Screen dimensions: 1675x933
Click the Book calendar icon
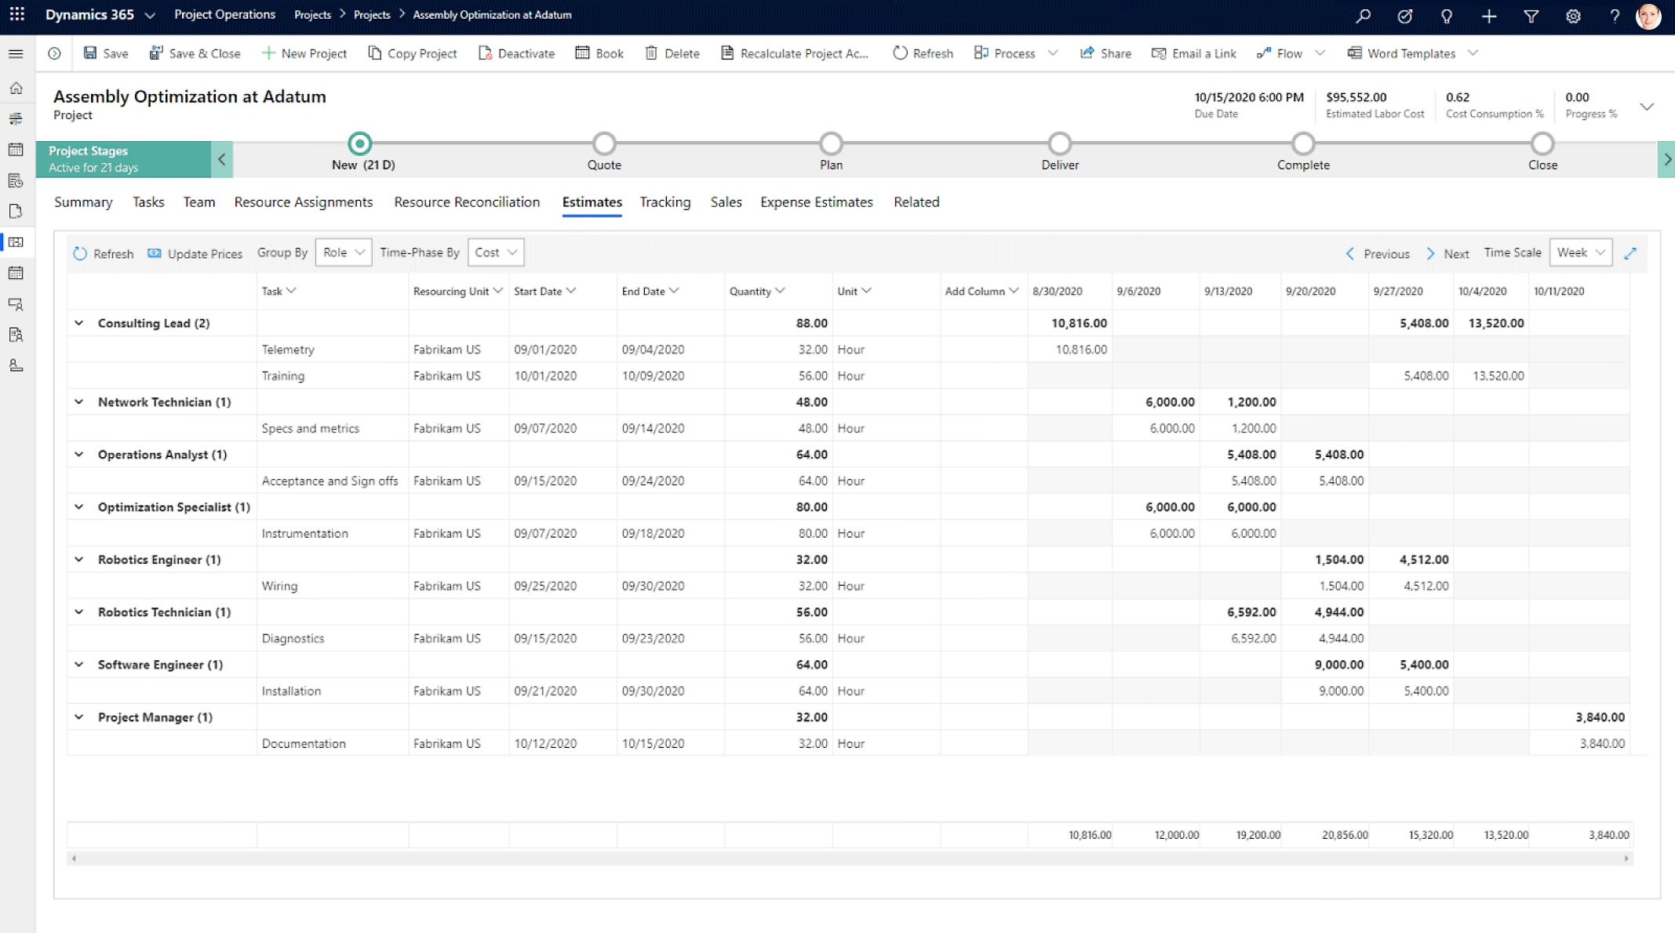tap(582, 53)
